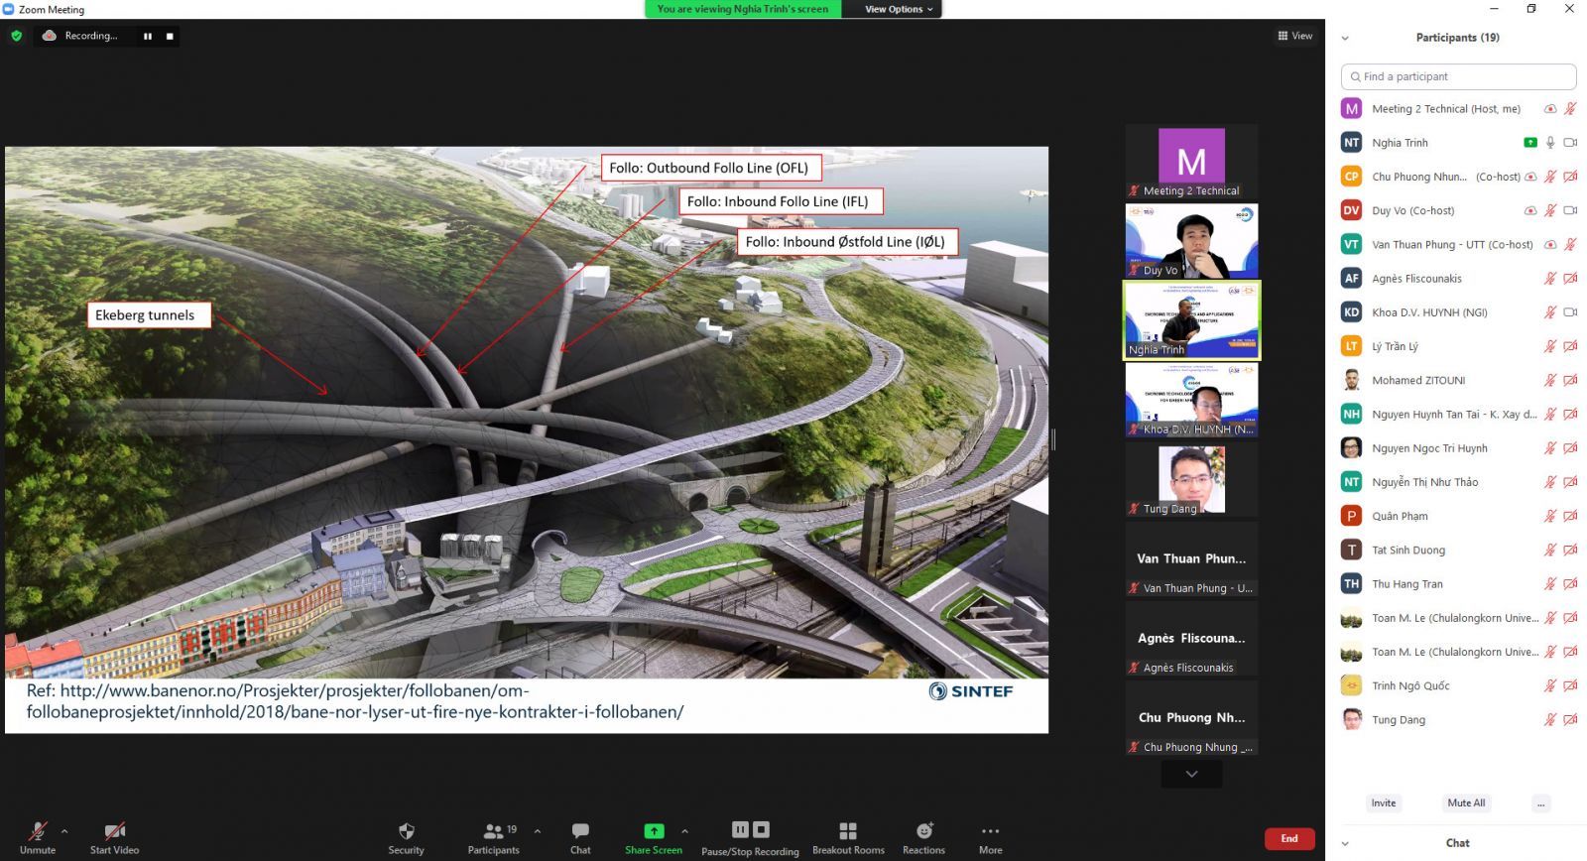The width and height of the screenshot is (1587, 861).
Task: Pause the recording in top-left indicator
Action: [x=148, y=37]
